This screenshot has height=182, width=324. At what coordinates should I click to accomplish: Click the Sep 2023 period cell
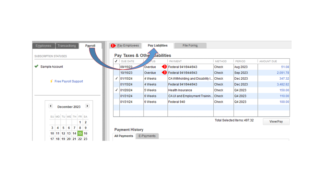pyautogui.click(x=246, y=73)
